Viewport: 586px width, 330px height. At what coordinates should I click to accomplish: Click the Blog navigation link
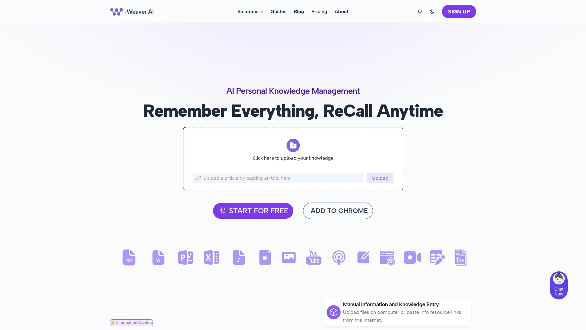pyautogui.click(x=298, y=11)
